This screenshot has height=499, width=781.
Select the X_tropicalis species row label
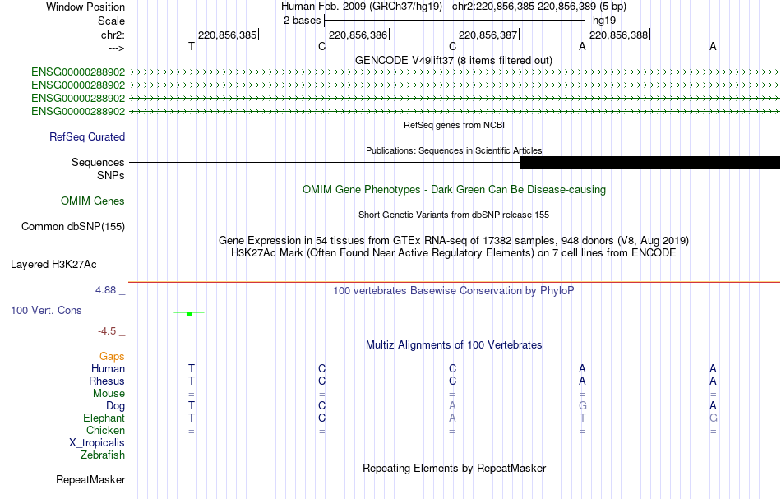(x=97, y=443)
